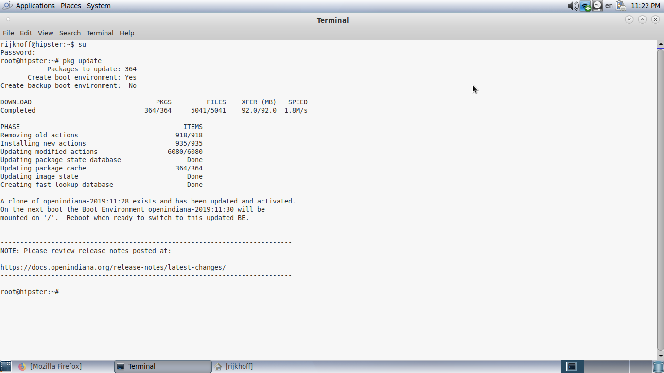This screenshot has width=664, height=373.
Task: Click the 'openindiana-2019:11:30' boot environment name
Action: [191, 209]
